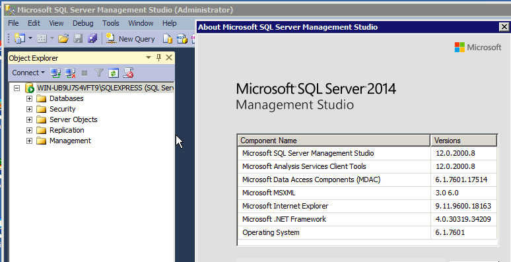The width and height of the screenshot is (511, 262).
Task: Select the Microsoft MSXML row
Action: [x=367, y=193]
